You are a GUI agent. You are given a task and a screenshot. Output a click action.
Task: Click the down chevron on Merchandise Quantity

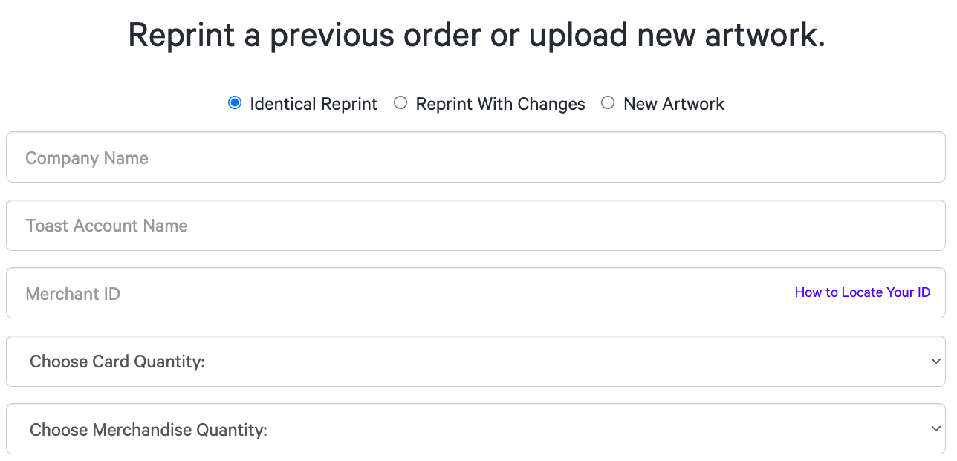click(x=935, y=428)
